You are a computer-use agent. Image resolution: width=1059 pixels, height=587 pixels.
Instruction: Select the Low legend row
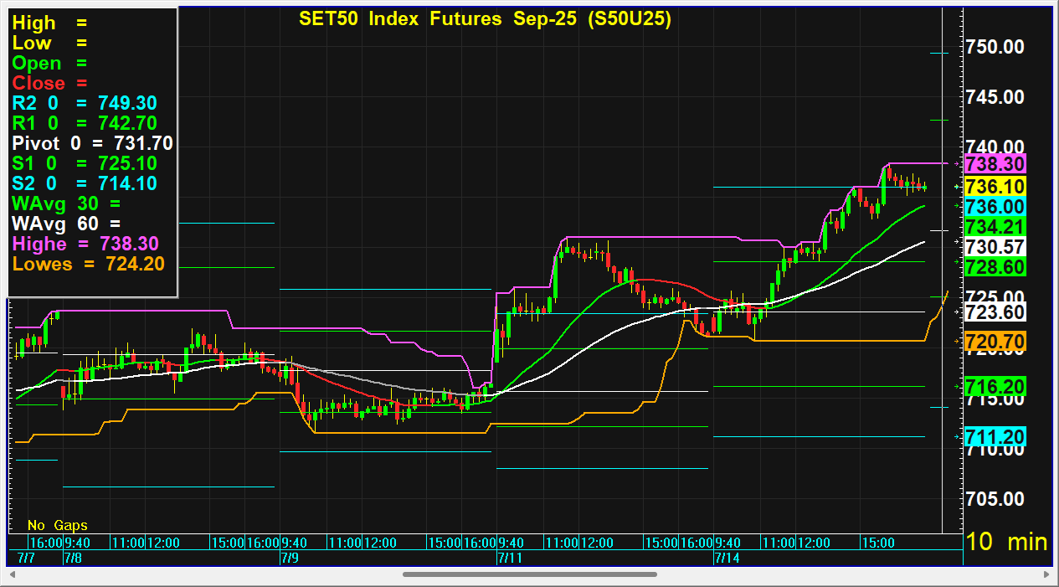(49, 44)
